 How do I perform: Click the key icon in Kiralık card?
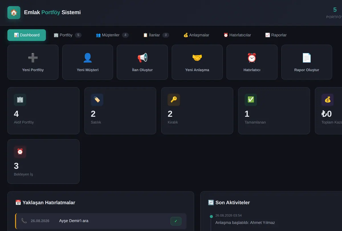click(174, 100)
